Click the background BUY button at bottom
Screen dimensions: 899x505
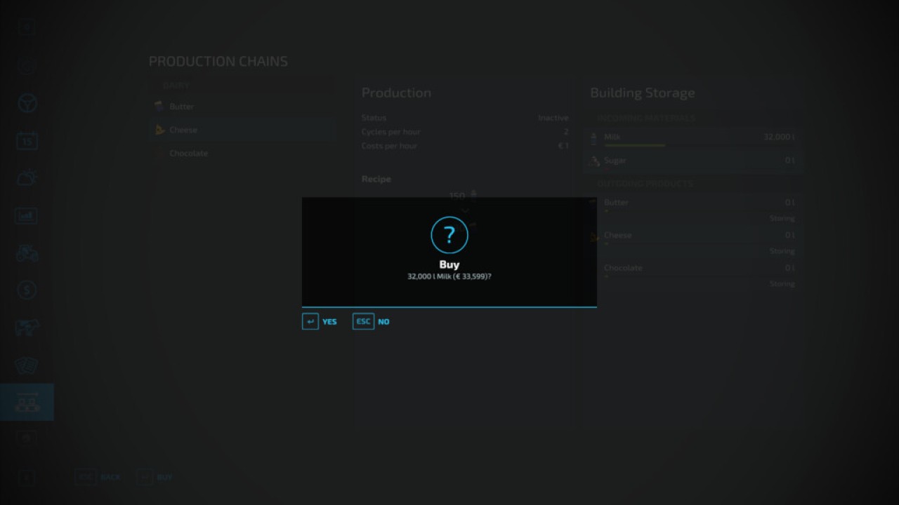tap(154, 477)
